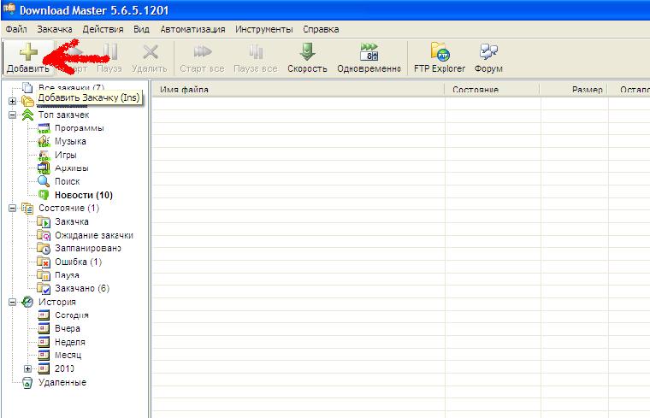650x418 pixels.
Task: Open the Закачка menu
Action: tap(54, 29)
